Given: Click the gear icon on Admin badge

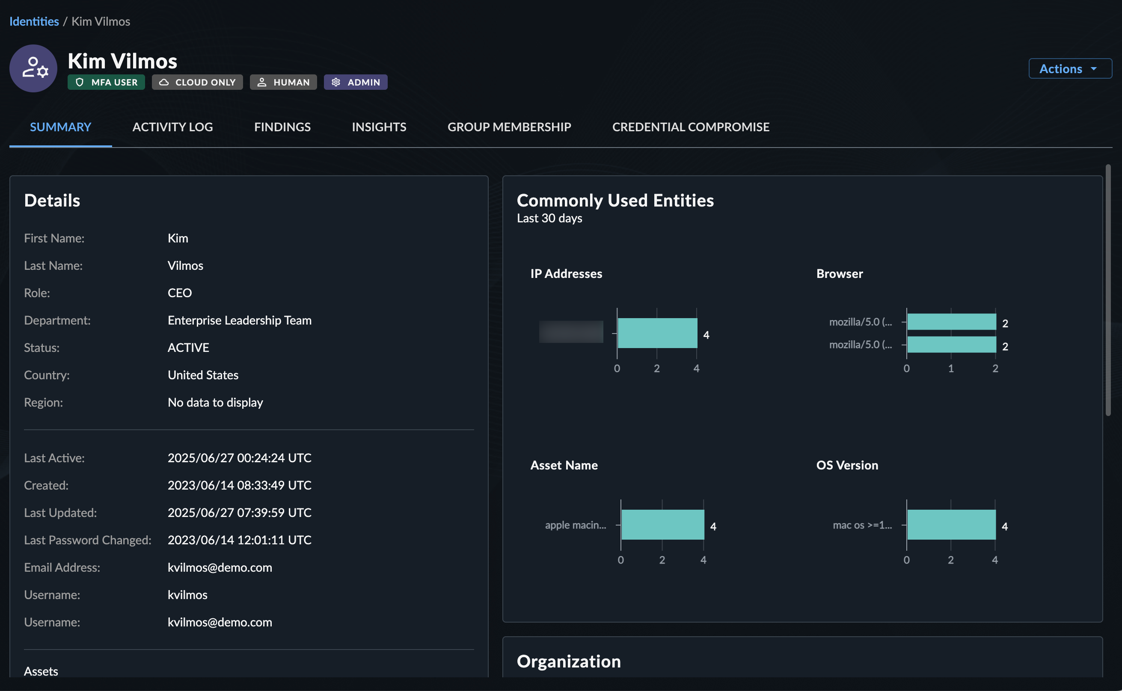Looking at the screenshot, I should point(336,82).
